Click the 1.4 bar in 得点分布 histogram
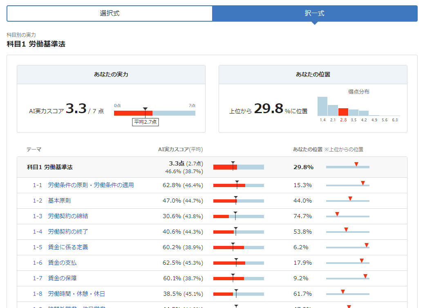The height and width of the screenshot is (308, 423). click(322, 106)
